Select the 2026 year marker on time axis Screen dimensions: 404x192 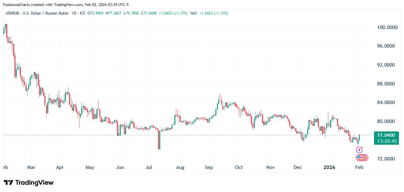pyautogui.click(x=329, y=167)
